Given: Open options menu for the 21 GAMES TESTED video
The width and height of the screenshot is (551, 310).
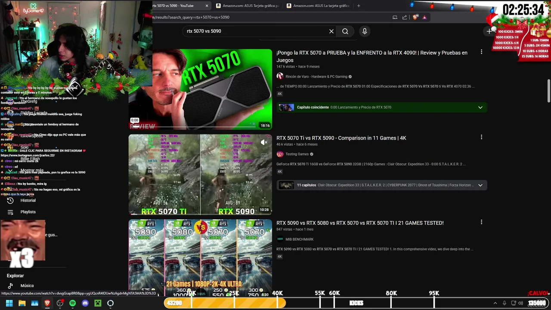Looking at the screenshot, I should [x=481, y=222].
